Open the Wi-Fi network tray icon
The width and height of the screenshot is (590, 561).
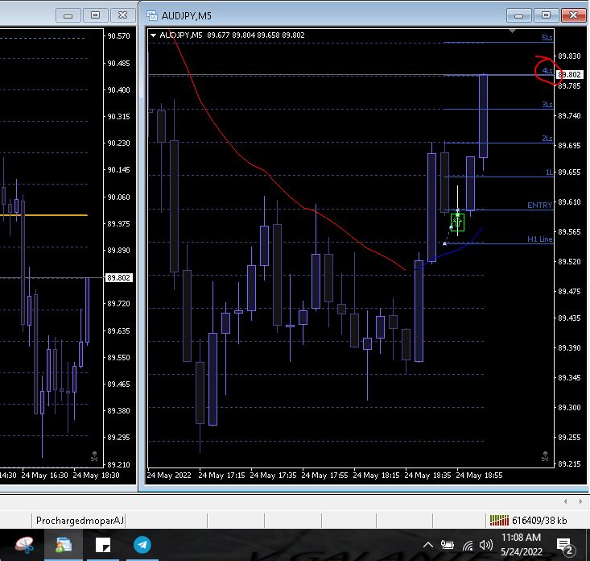[x=468, y=546]
